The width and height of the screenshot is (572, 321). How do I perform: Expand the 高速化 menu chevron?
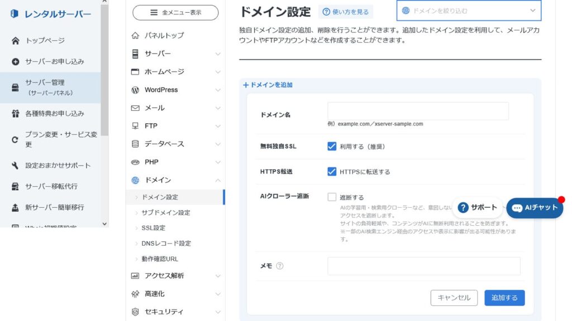point(218,294)
